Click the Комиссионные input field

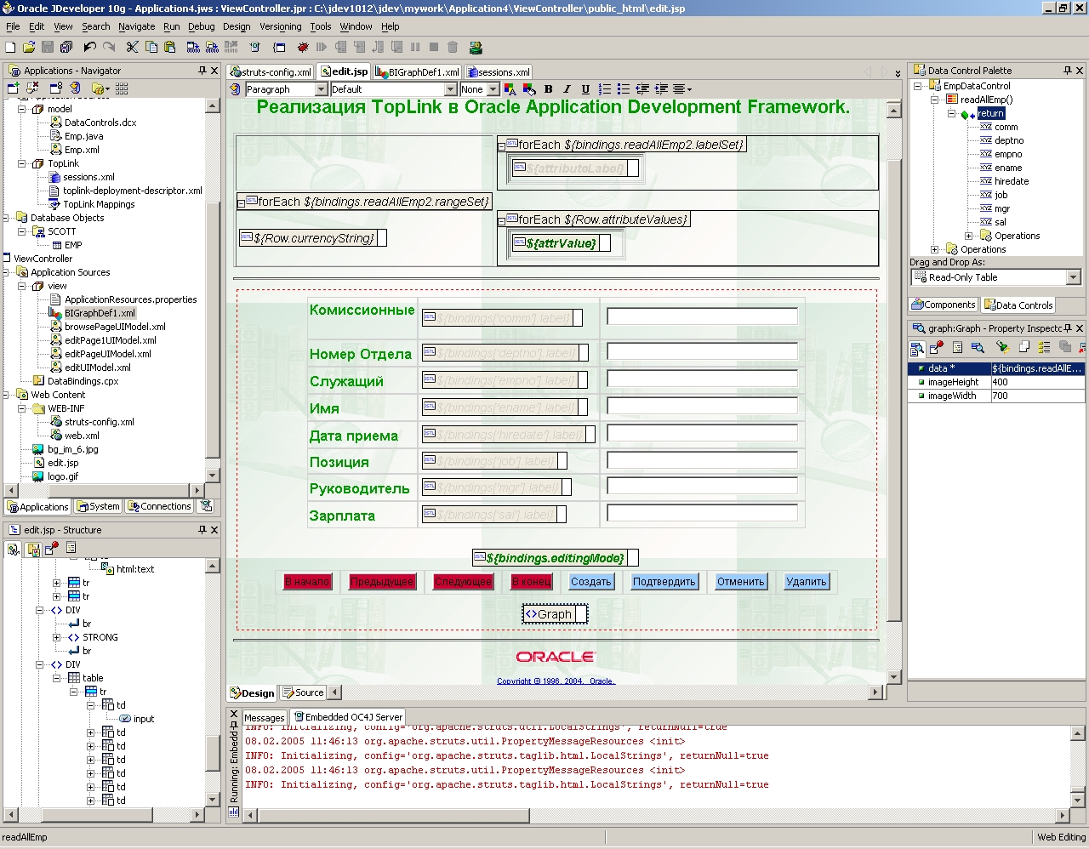click(702, 316)
